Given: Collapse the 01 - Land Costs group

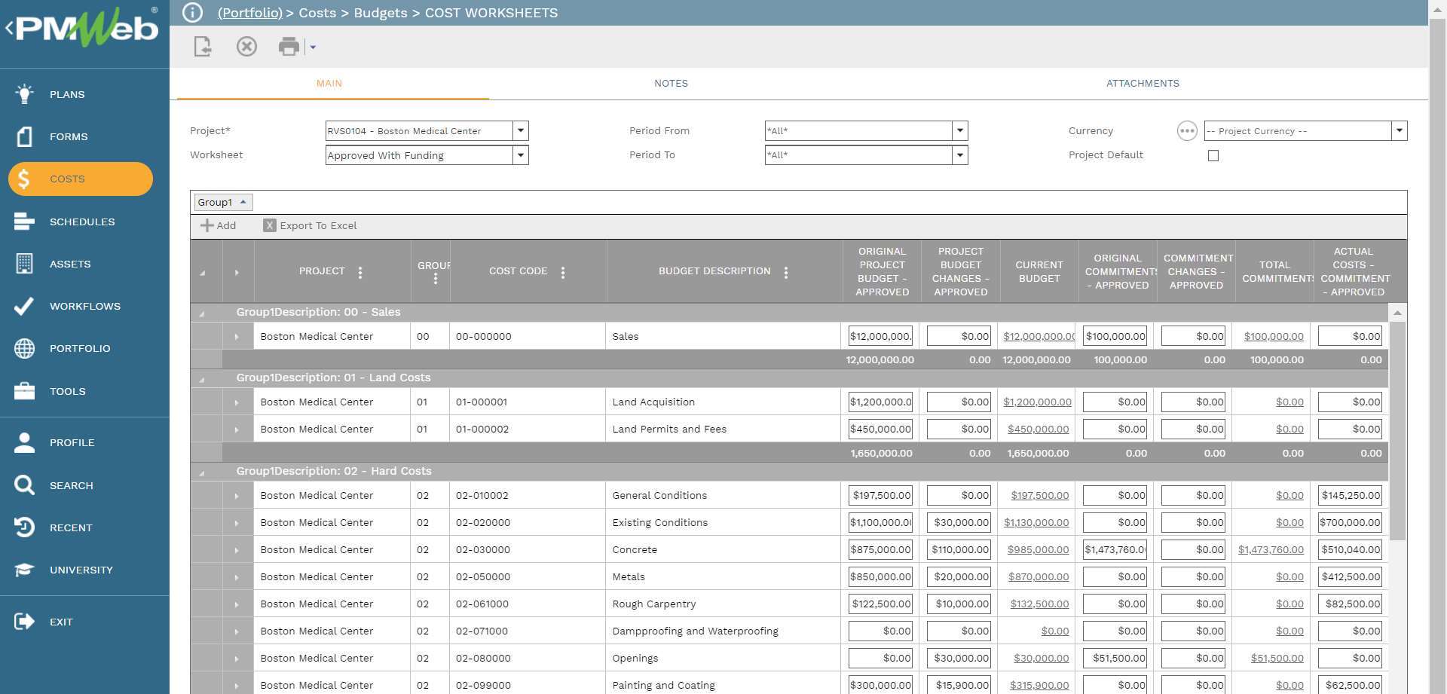Looking at the screenshot, I should point(202,379).
